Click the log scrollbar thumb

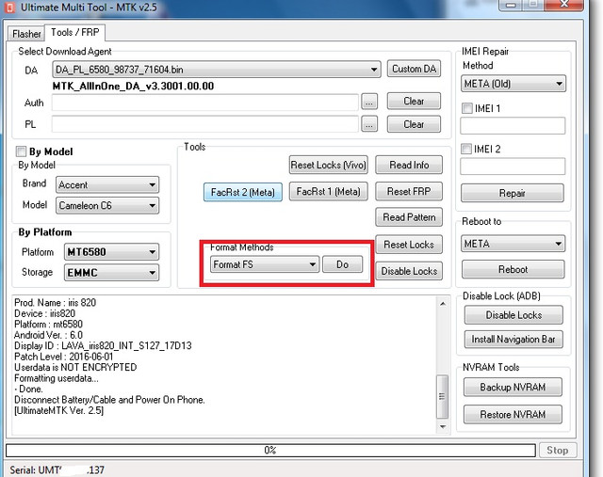tap(442, 397)
